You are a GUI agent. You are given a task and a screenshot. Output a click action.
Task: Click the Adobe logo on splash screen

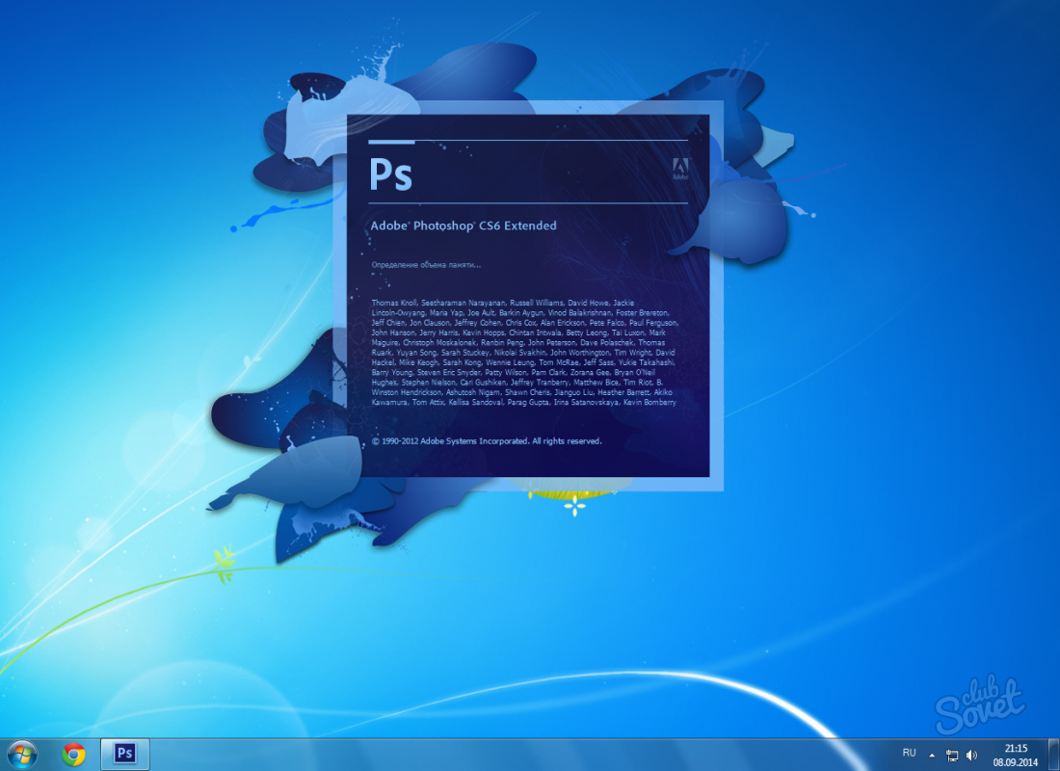click(x=680, y=169)
